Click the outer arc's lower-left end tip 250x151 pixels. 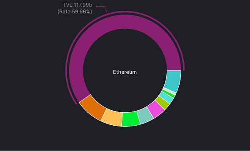tap(76, 104)
